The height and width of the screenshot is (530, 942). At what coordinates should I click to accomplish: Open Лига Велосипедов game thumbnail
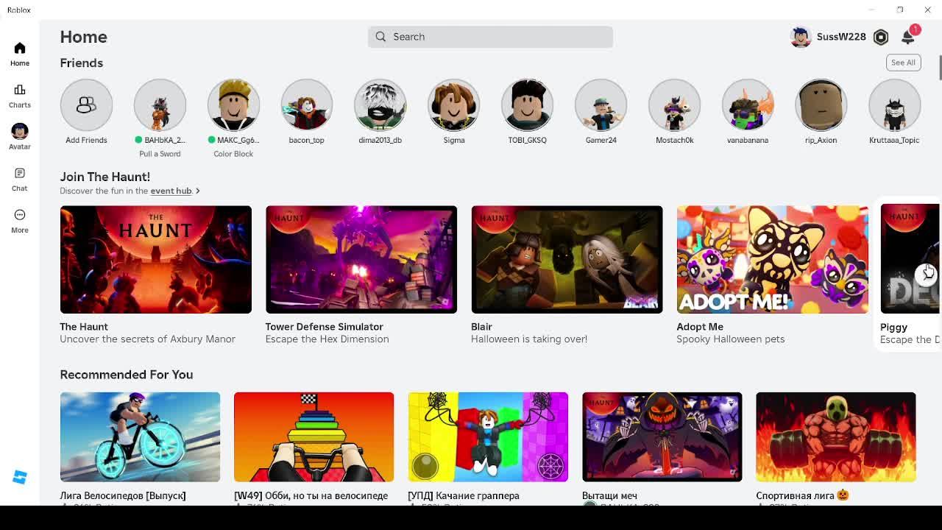click(140, 437)
